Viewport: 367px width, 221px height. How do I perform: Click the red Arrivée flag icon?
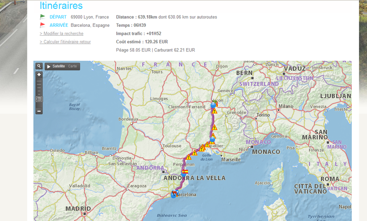point(43,25)
